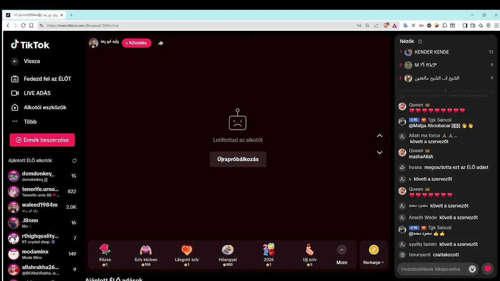Click the TikTok logo
This screenshot has width=500, height=281.
tap(30, 44)
